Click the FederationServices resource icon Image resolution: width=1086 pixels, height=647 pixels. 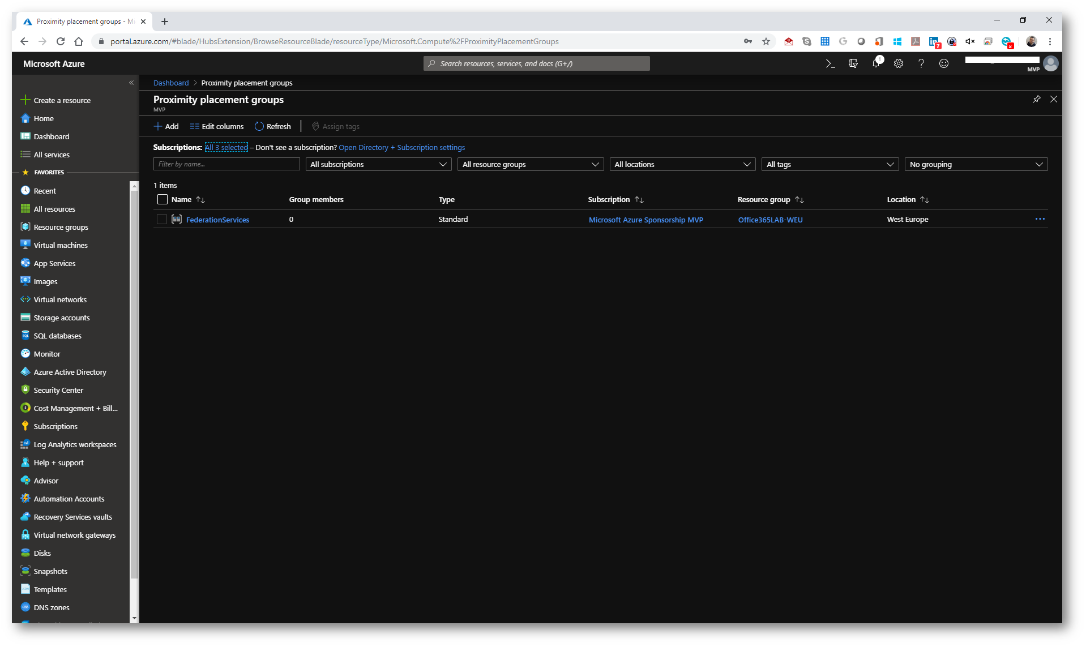177,219
